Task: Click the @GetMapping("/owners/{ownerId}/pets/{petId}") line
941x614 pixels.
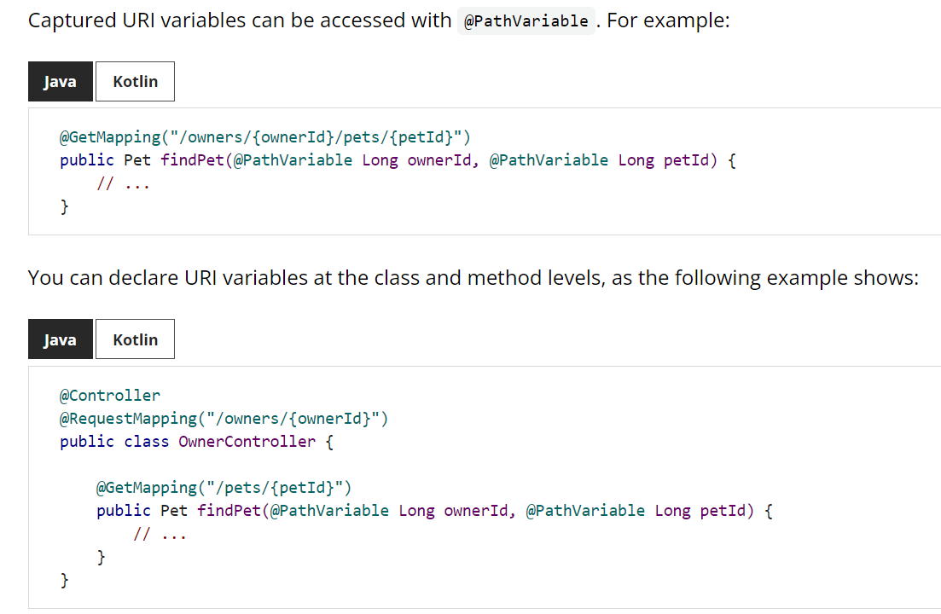Action: point(264,137)
